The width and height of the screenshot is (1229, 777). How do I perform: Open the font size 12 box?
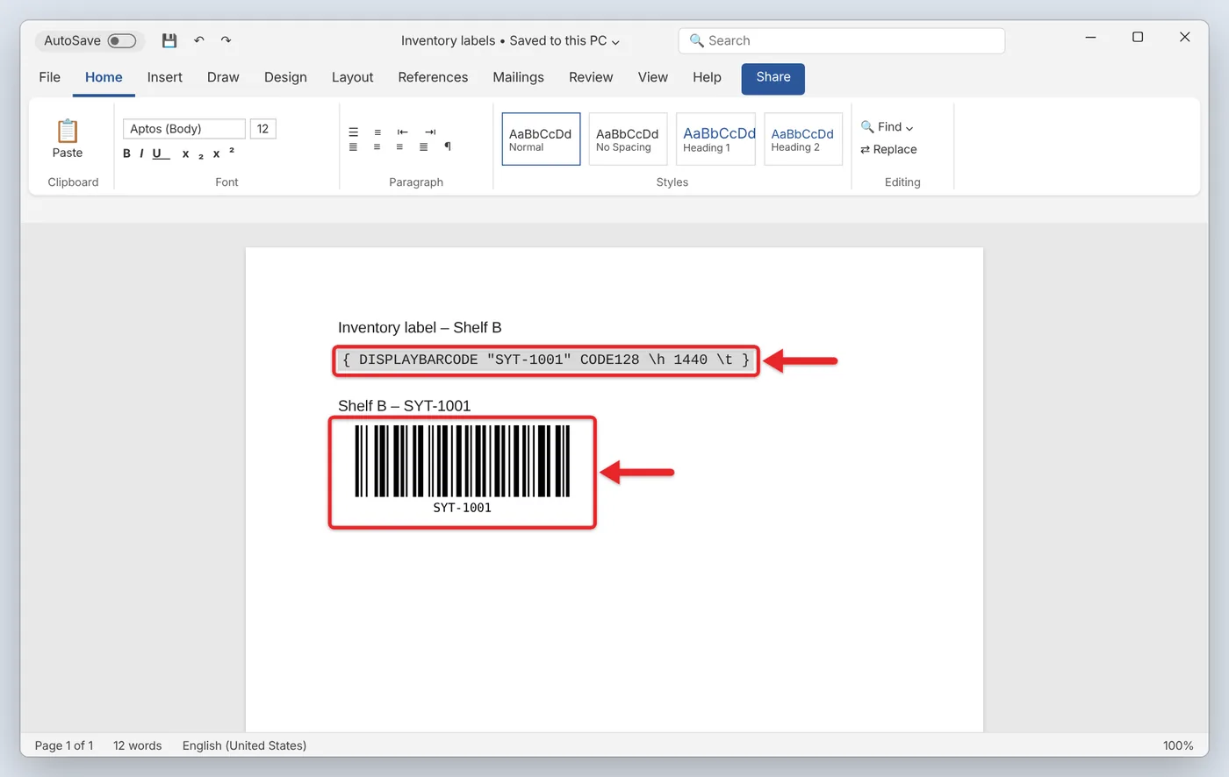pos(262,129)
